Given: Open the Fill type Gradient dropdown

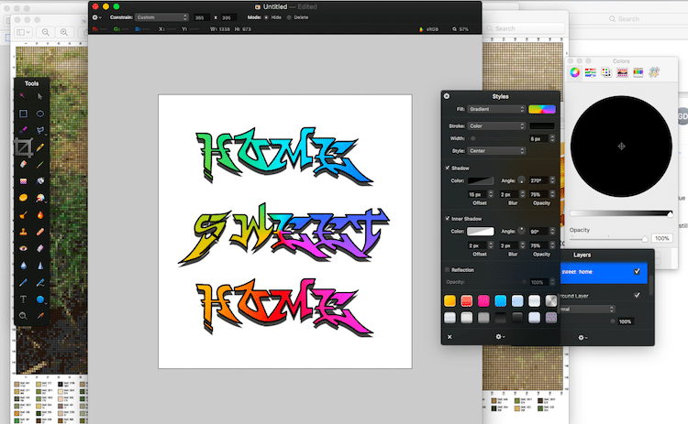Looking at the screenshot, I should 496,109.
